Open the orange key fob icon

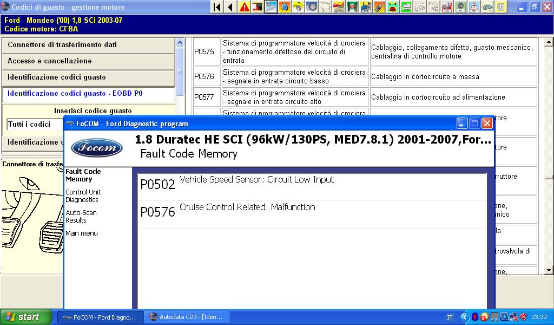click(x=379, y=6)
